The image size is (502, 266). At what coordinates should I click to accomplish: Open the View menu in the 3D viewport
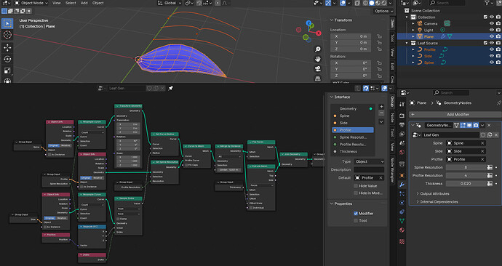point(56,3)
